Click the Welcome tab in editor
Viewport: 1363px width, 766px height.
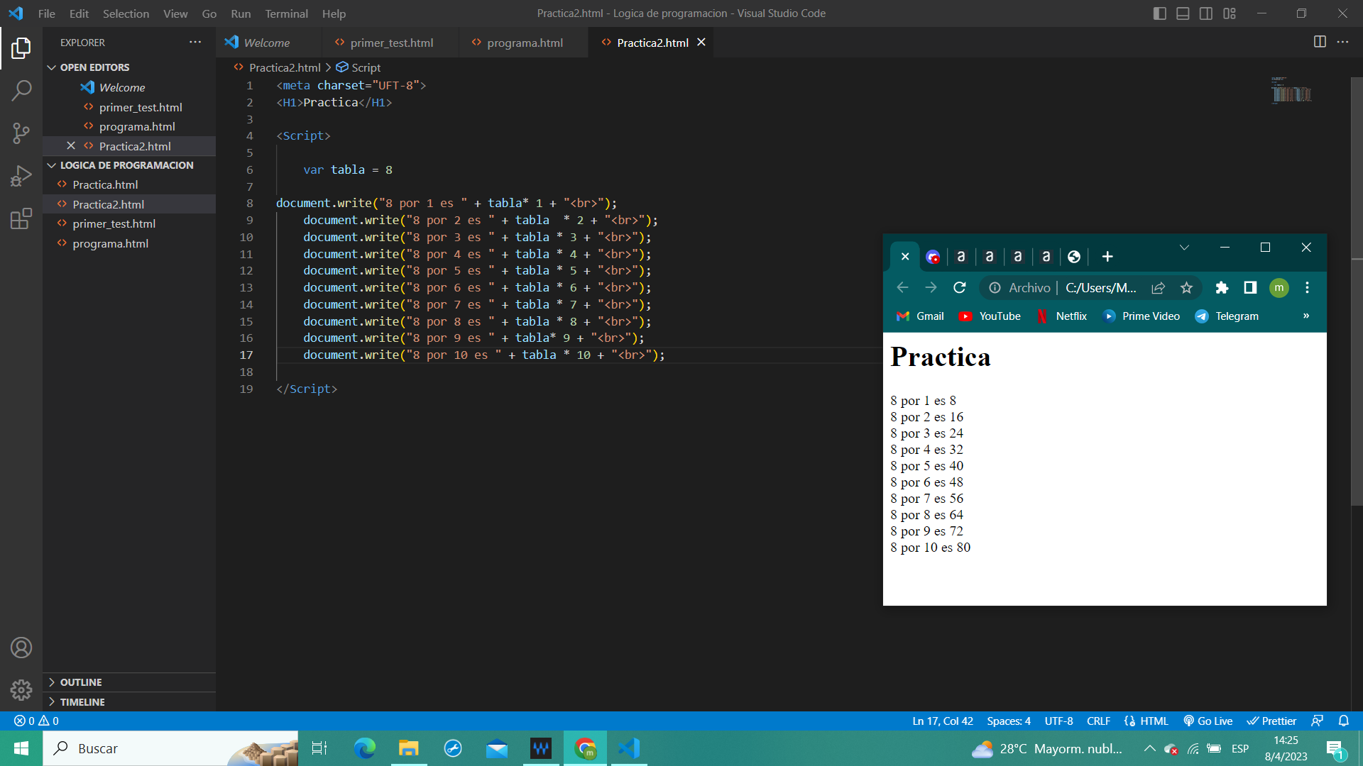(x=266, y=42)
